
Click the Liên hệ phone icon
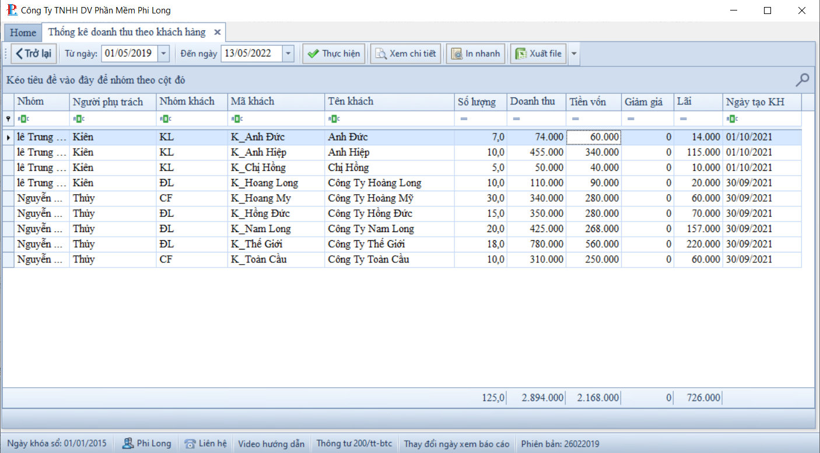pos(190,444)
